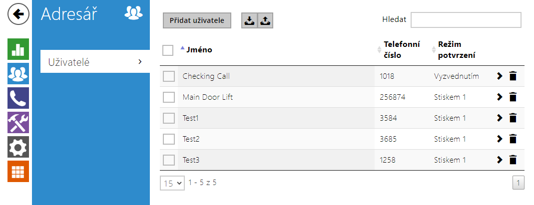Open the rows-per-page dropdown showing 15
The image size is (534, 205).
[x=172, y=183]
